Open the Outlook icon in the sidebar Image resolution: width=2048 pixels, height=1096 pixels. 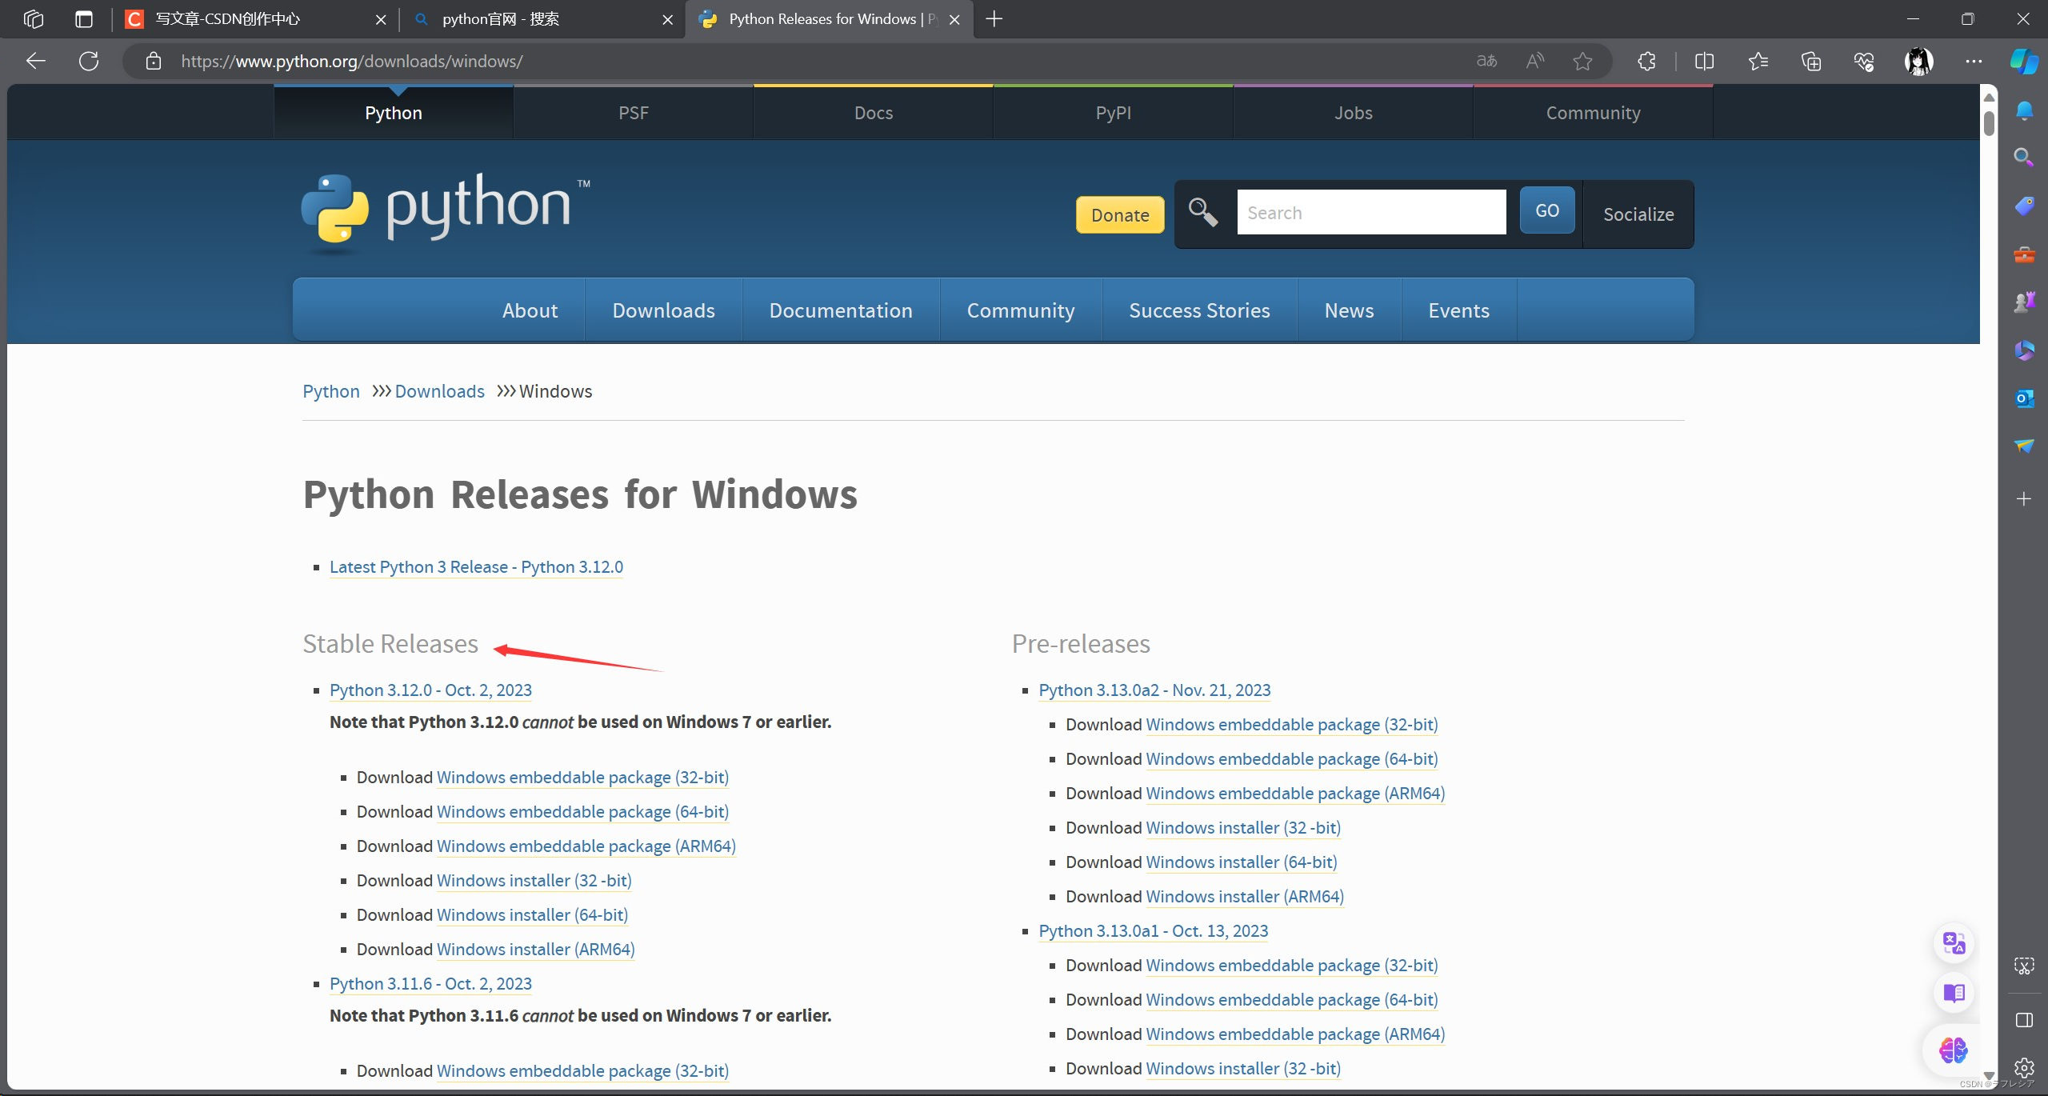pyautogui.click(x=2024, y=398)
